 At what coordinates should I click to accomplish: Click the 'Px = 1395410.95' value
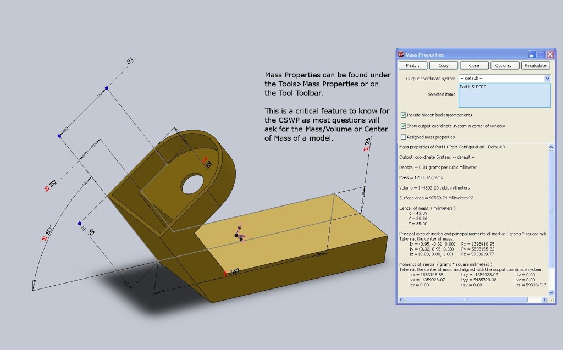(x=478, y=244)
